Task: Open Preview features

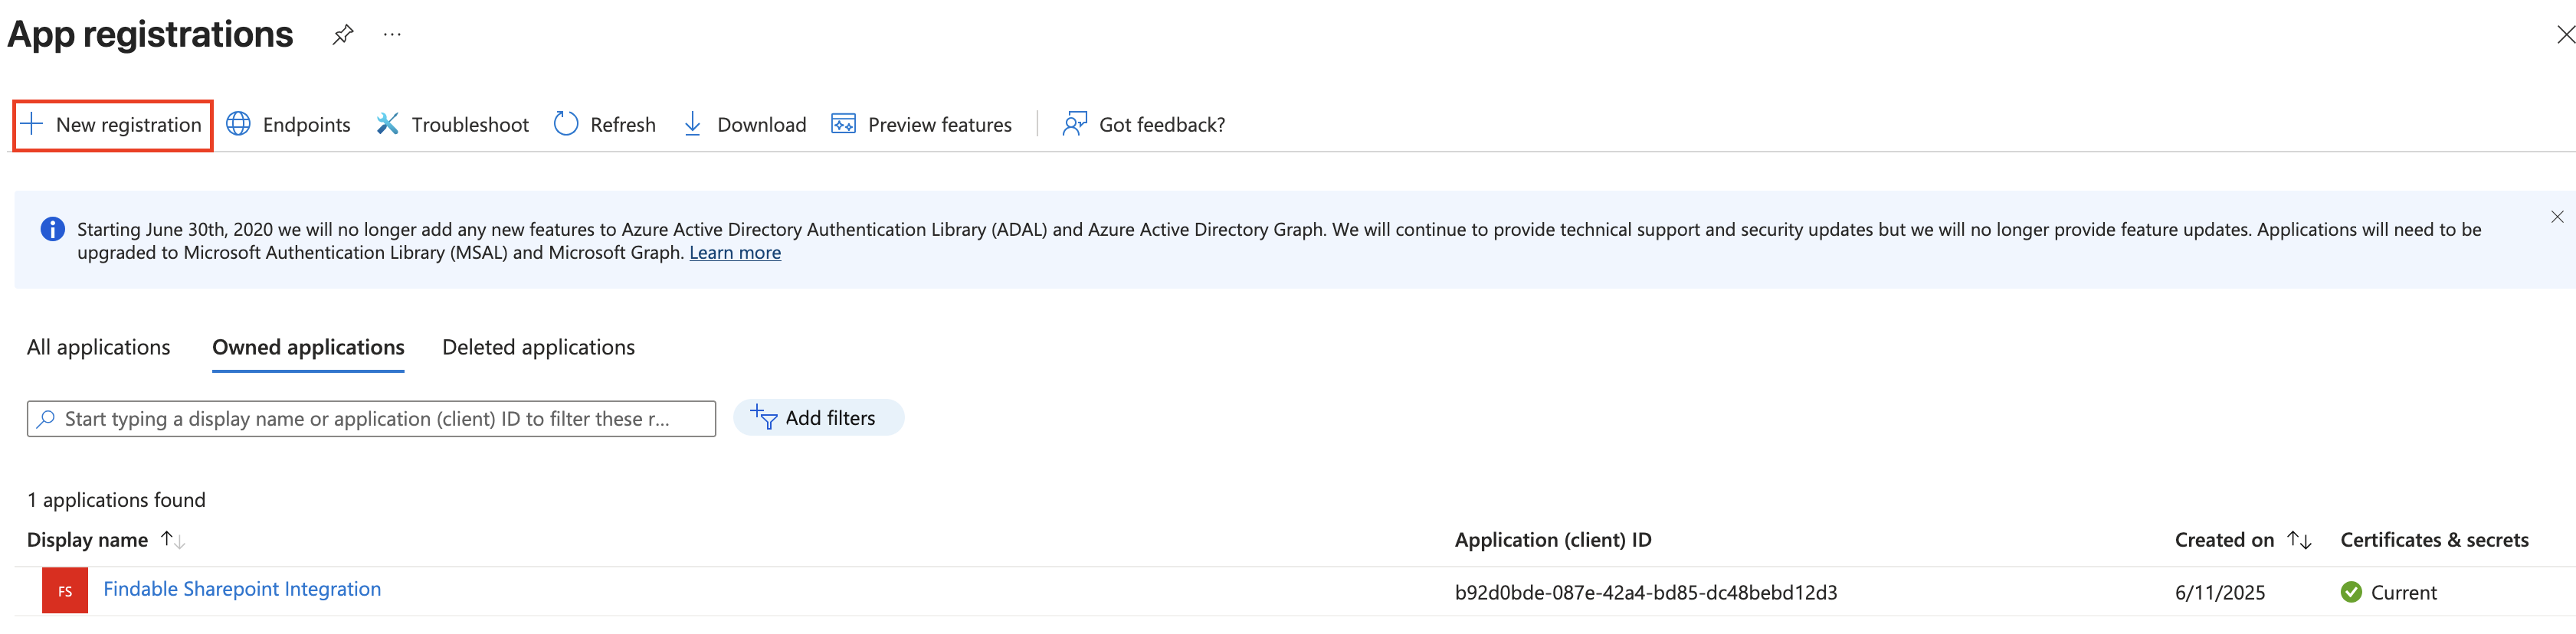Action: coord(921,125)
